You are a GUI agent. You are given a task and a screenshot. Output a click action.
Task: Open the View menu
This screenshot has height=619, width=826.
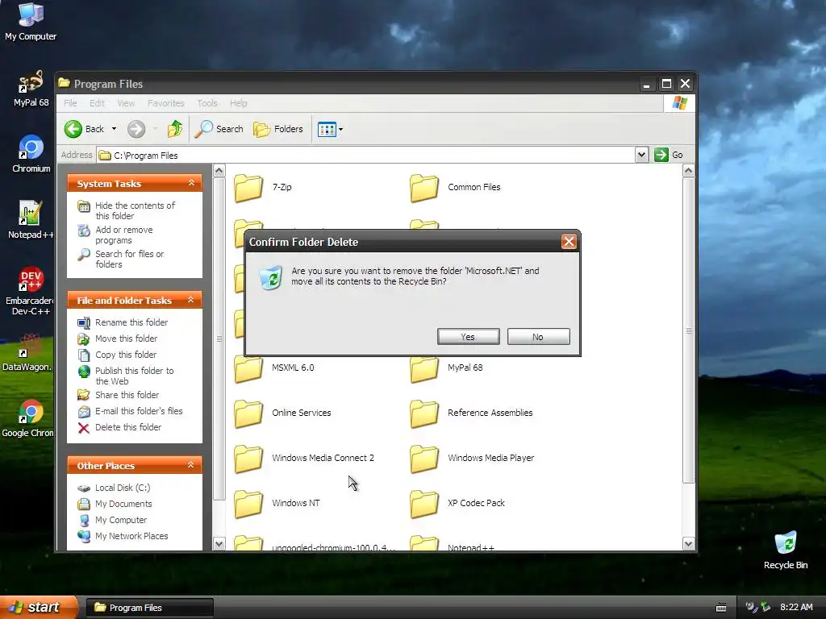click(126, 103)
